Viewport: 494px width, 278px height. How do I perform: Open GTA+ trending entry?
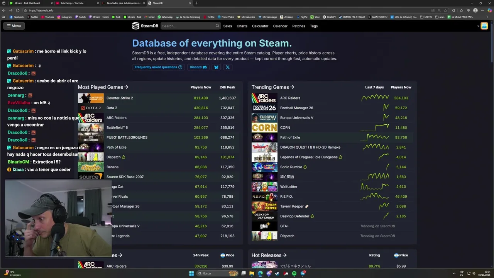coord(284,226)
